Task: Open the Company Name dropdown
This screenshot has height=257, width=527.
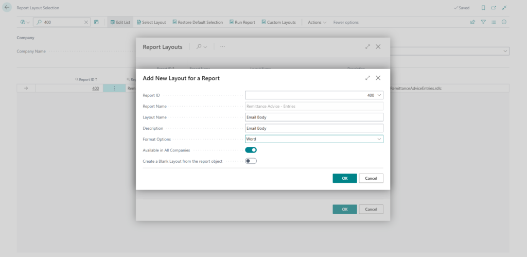Action: (505, 51)
